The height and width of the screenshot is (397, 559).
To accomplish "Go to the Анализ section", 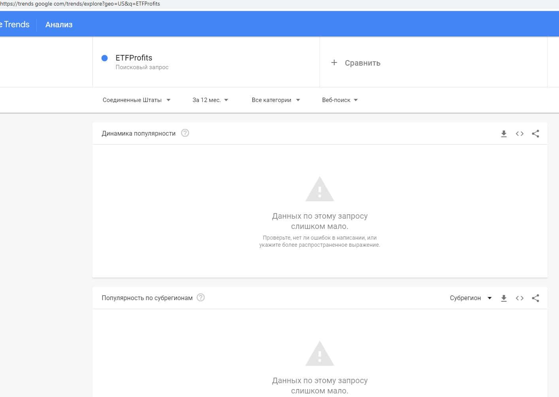I will coord(59,25).
